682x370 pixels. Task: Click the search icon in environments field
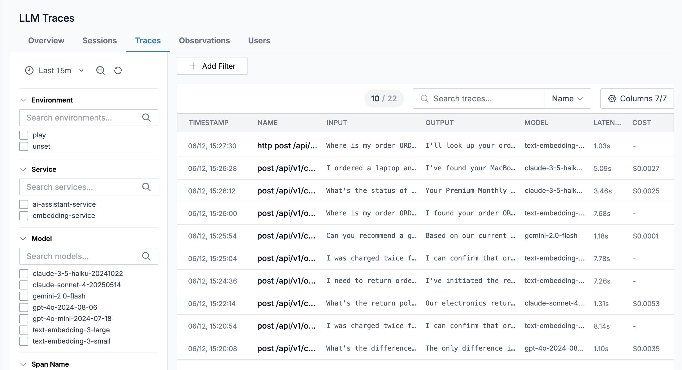click(146, 118)
